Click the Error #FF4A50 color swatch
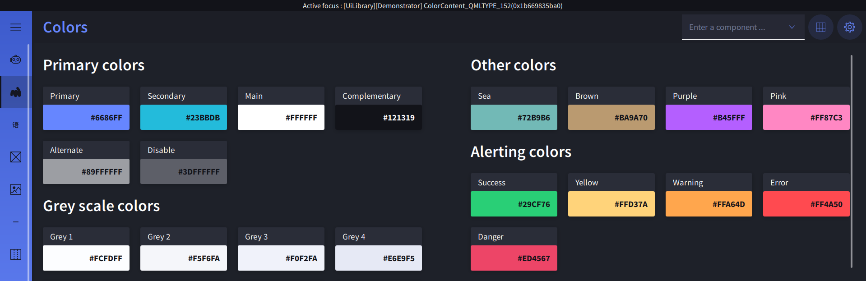 point(806,204)
